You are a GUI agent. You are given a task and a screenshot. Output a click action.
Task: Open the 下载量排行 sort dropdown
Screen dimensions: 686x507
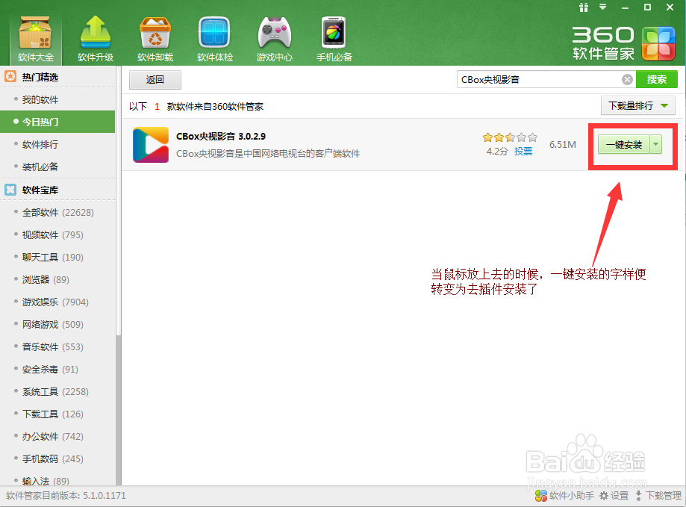638,106
